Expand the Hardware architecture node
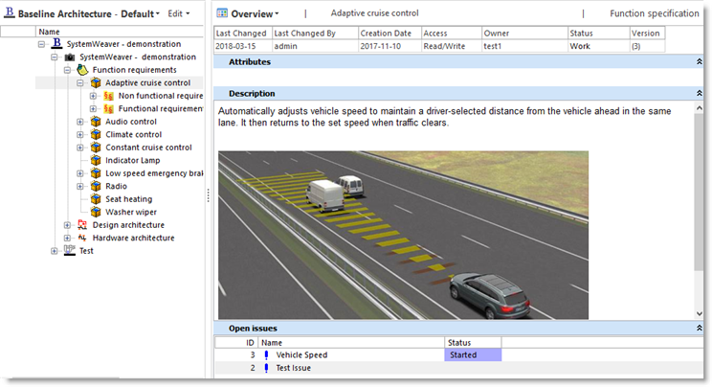Screen dimensions: 712x387 coord(67,238)
